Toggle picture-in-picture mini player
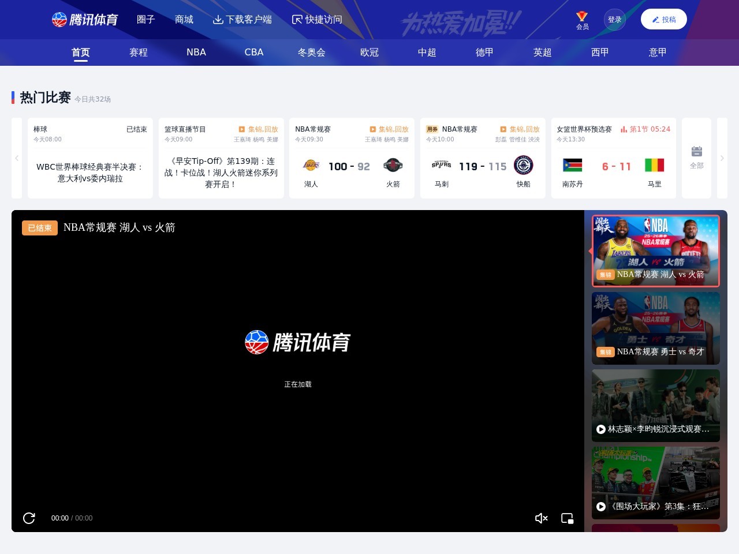Screen dimensions: 739x554 click(568, 518)
